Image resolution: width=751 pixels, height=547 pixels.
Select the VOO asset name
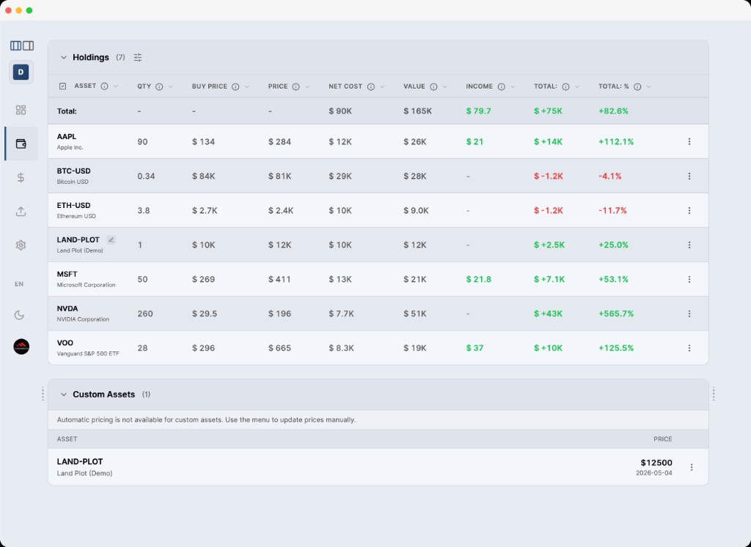[65, 343]
